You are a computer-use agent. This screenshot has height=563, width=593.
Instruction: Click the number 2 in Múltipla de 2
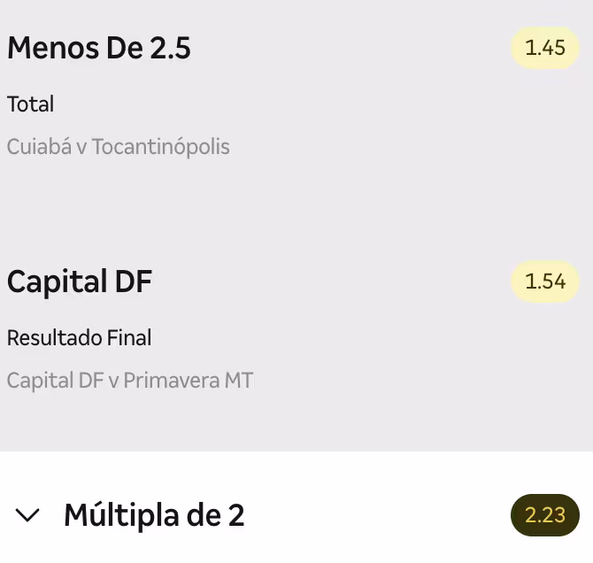pyautogui.click(x=236, y=515)
